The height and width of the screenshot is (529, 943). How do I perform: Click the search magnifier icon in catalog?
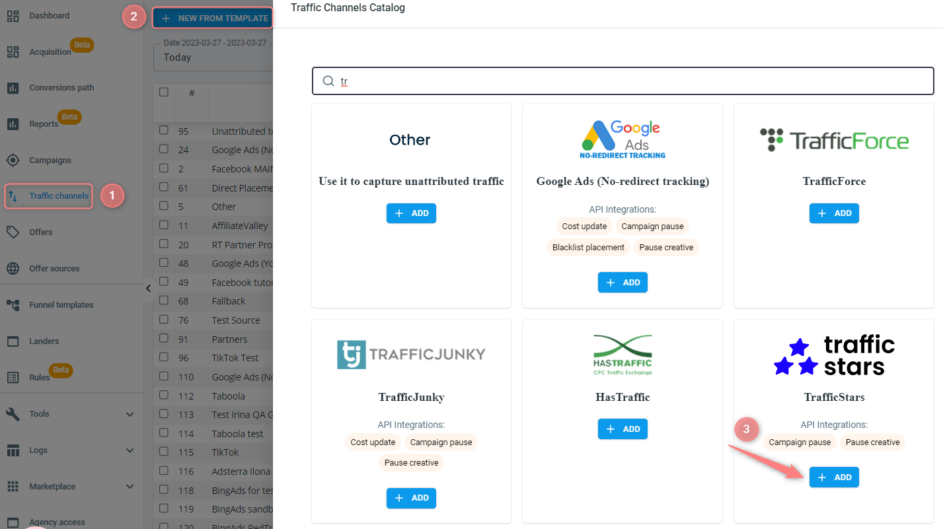pyautogui.click(x=328, y=81)
